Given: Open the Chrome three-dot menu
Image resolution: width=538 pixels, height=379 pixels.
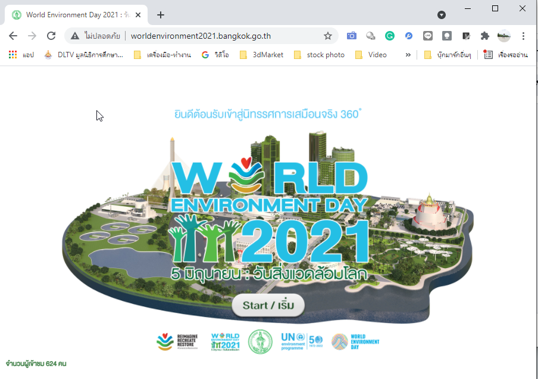Looking at the screenshot, I should (524, 36).
